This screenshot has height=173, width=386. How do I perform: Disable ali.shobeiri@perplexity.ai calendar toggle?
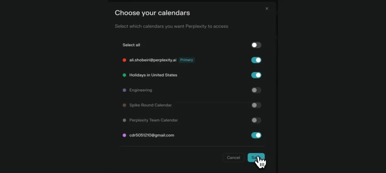tap(256, 60)
